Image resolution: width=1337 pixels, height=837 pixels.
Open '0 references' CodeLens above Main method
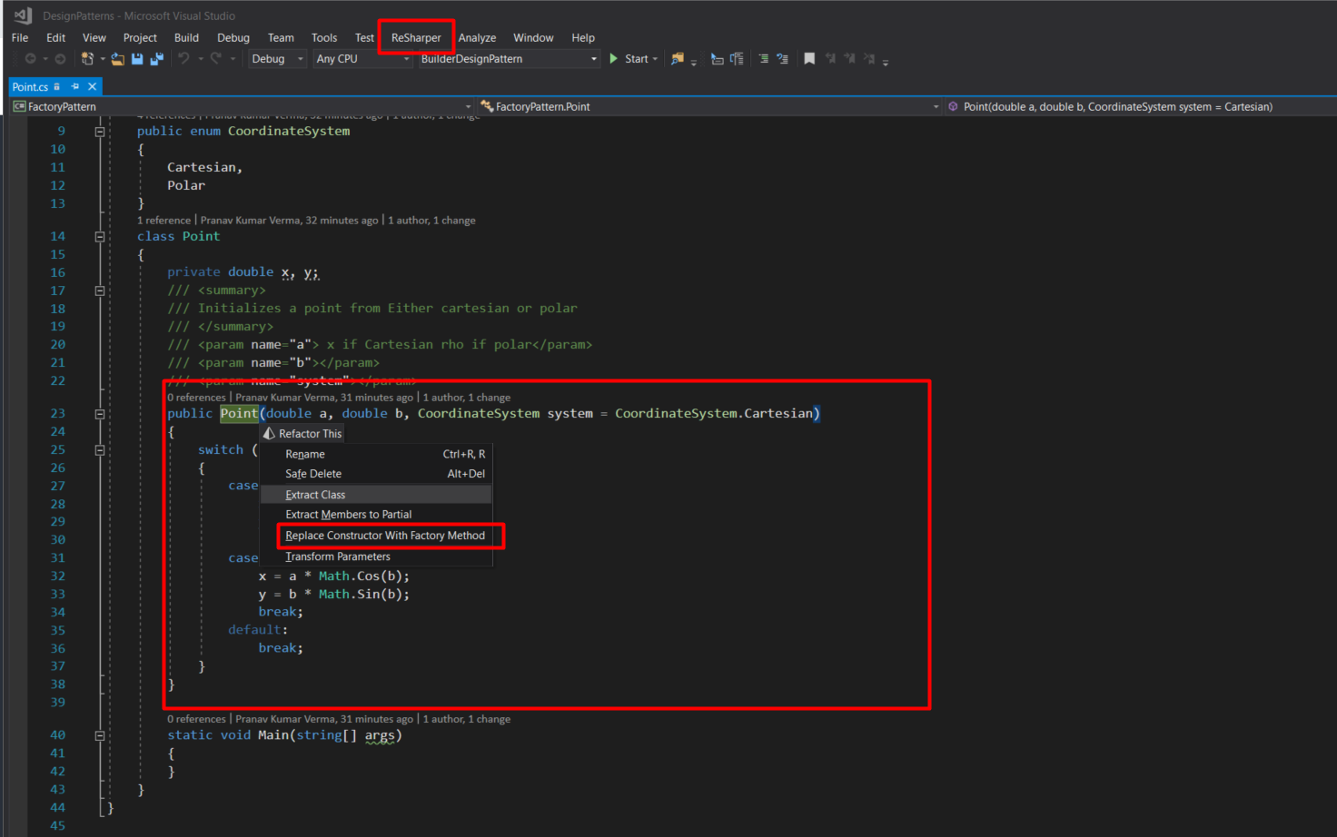196,719
